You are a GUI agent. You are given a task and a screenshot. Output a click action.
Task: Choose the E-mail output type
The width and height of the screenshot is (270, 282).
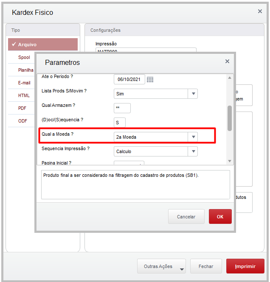click(x=24, y=83)
